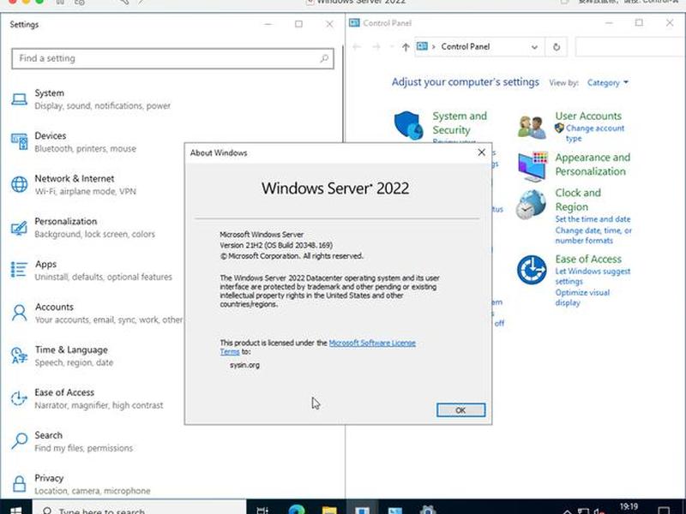
Task: Click Control Panel search box
Action: (x=630, y=47)
